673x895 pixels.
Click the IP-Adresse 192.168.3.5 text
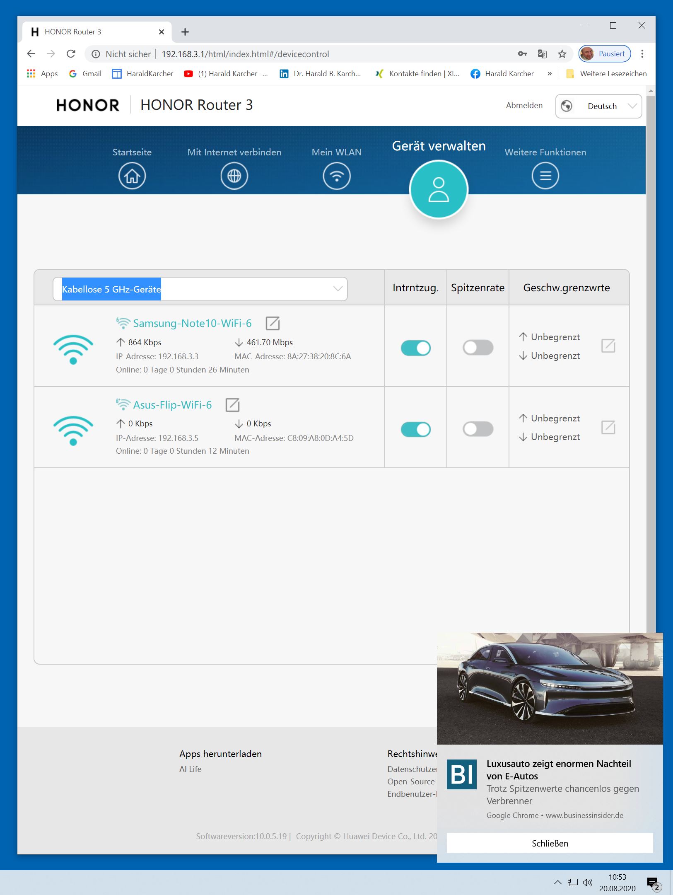point(157,438)
